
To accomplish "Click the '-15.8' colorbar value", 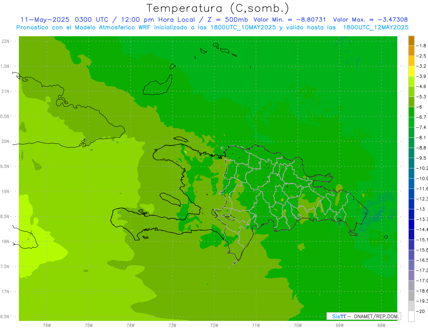I will click(423, 250).
